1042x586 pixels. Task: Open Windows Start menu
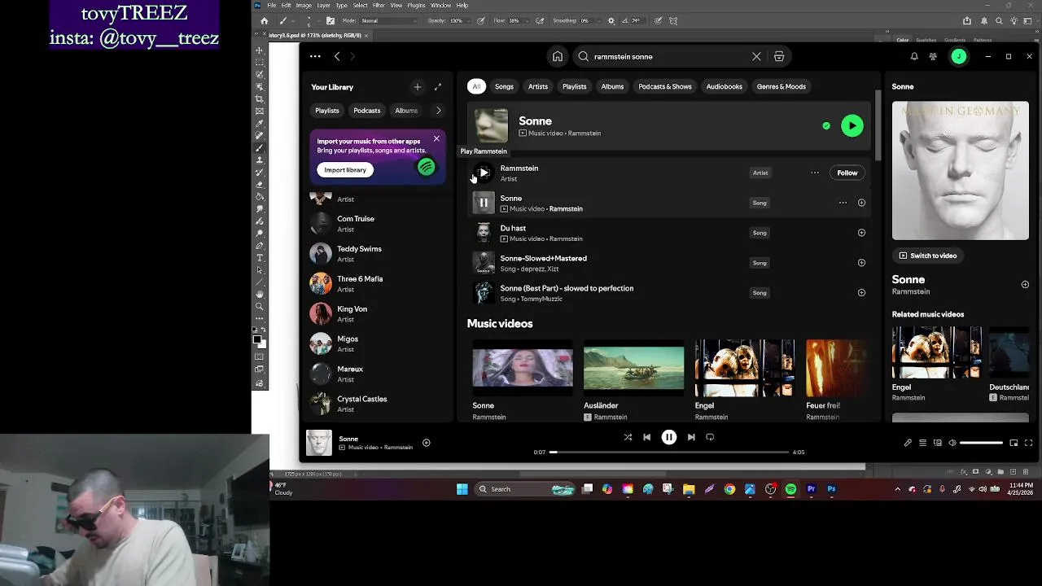pos(462,489)
